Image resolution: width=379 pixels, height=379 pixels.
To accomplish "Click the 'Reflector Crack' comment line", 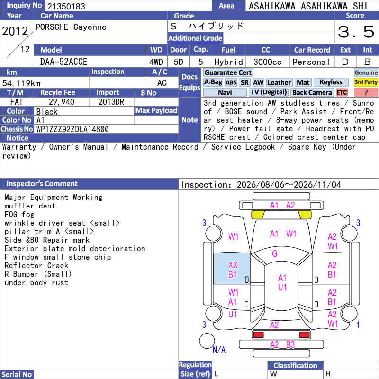I will 36,266.
